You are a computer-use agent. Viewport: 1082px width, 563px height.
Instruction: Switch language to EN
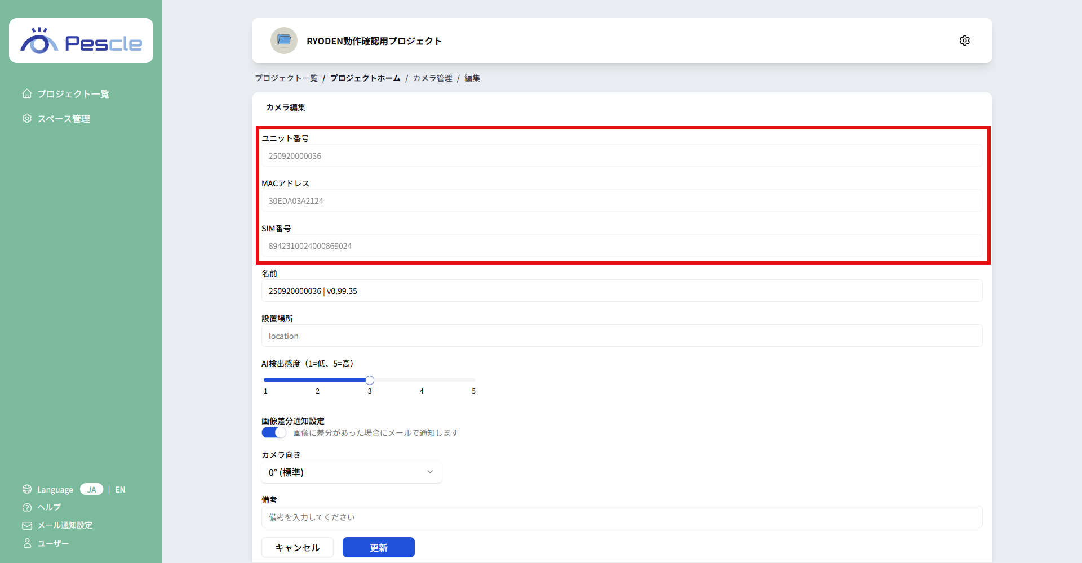120,489
